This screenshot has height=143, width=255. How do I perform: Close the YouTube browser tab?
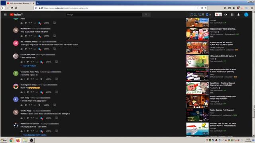click(33, 3)
